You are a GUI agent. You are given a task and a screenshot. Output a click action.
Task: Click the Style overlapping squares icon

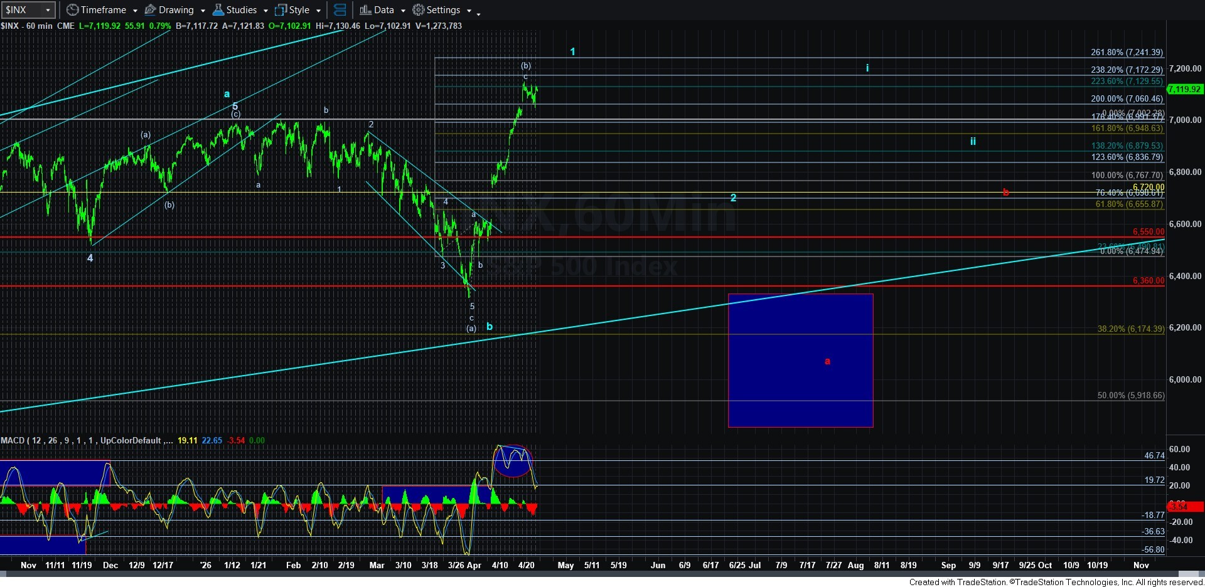[x=281, y=10]
